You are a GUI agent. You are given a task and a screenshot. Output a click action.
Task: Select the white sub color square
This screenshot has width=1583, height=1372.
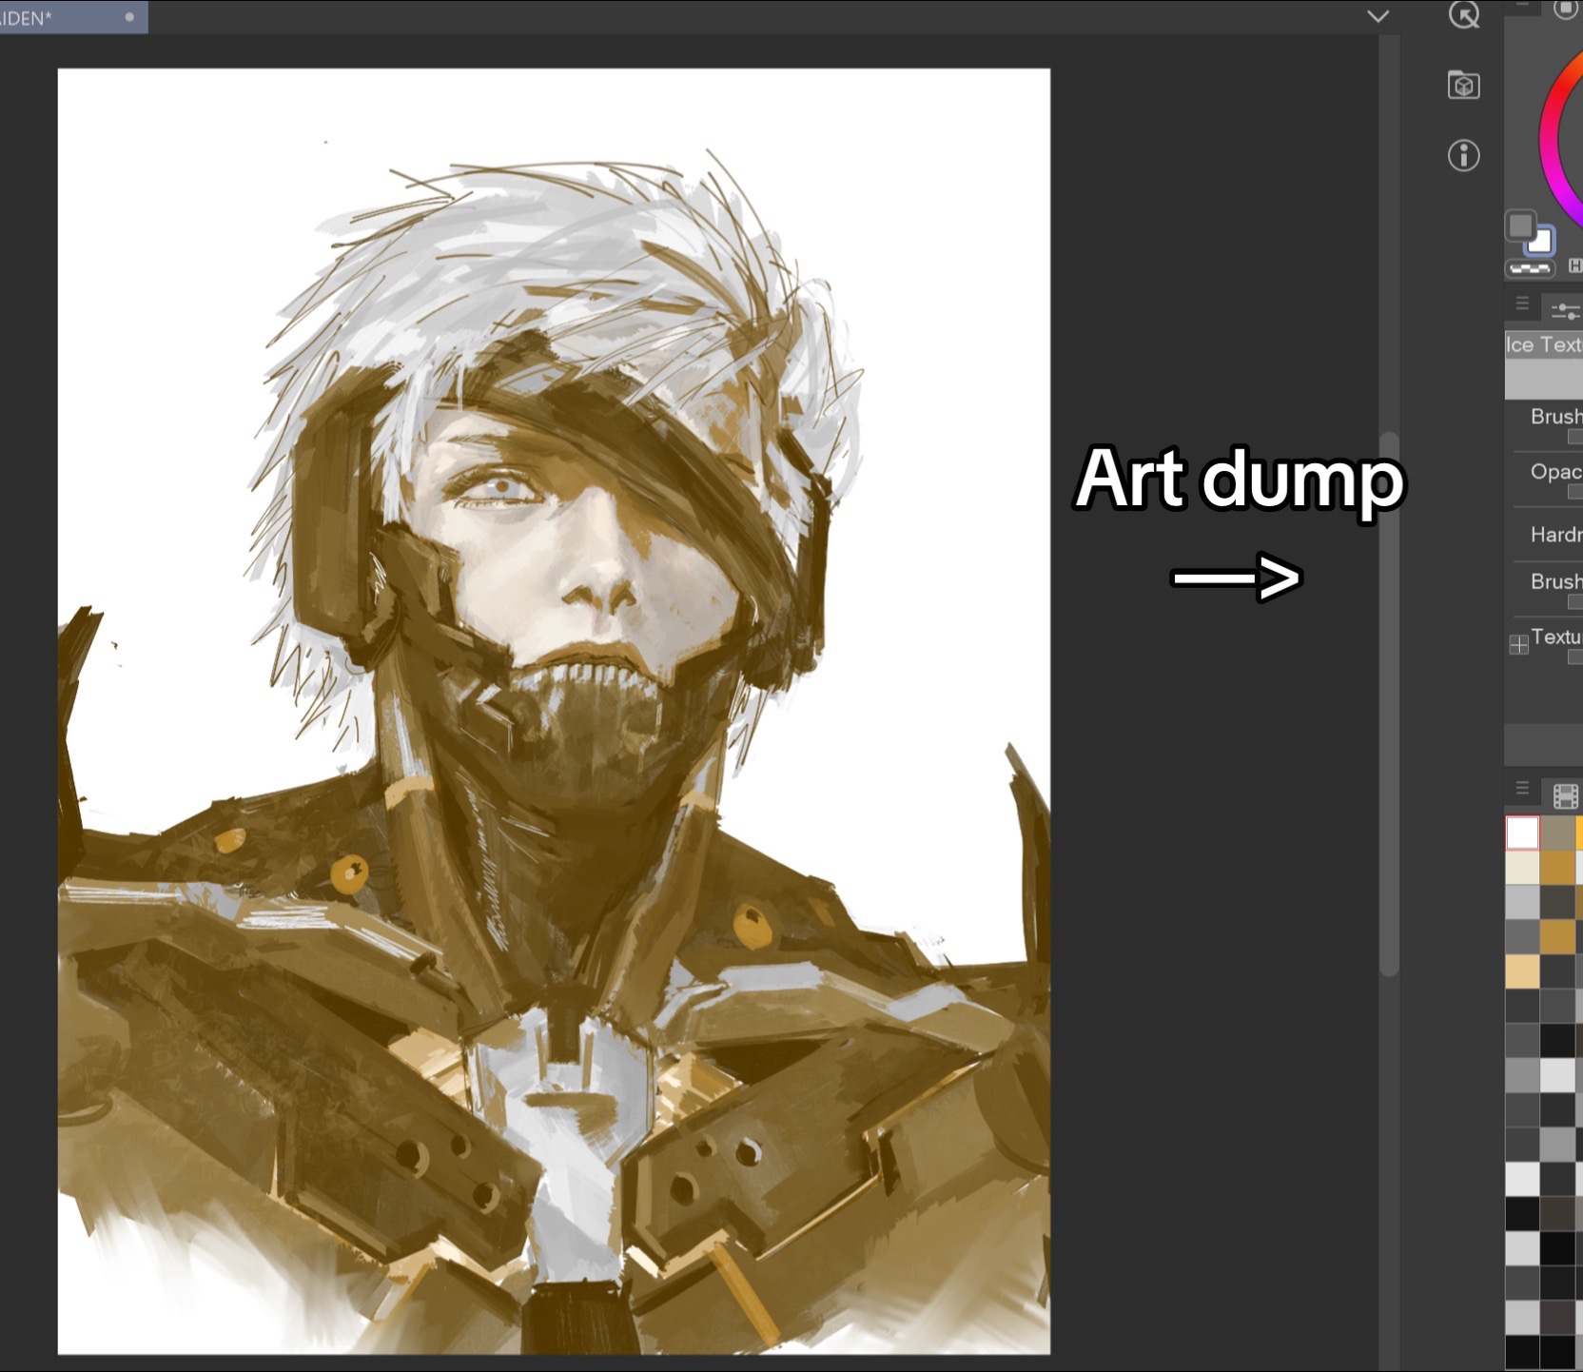coord(1540,242)
